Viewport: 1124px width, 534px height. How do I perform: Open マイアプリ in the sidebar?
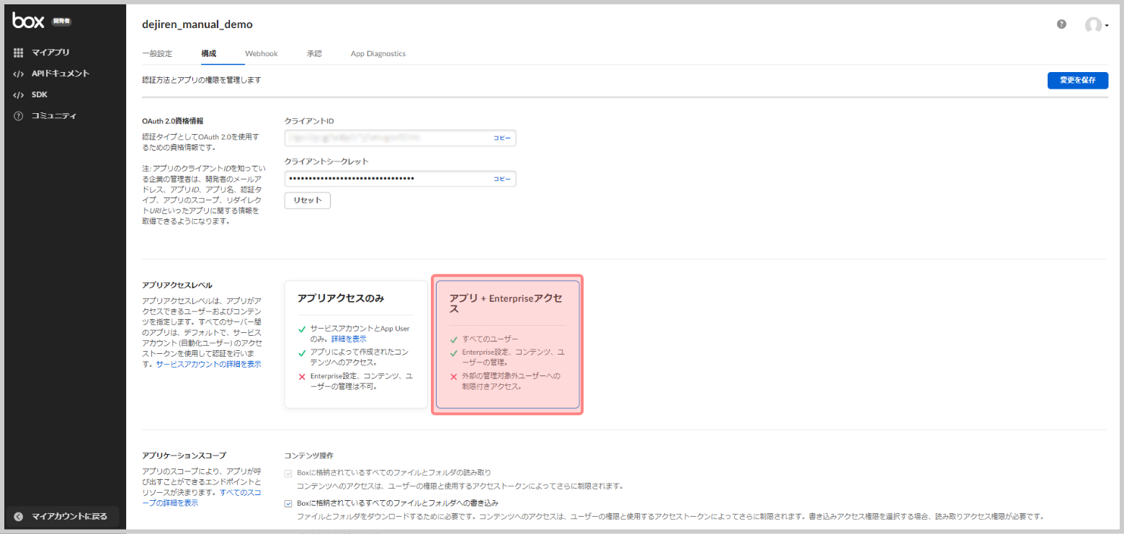point(50,53)
